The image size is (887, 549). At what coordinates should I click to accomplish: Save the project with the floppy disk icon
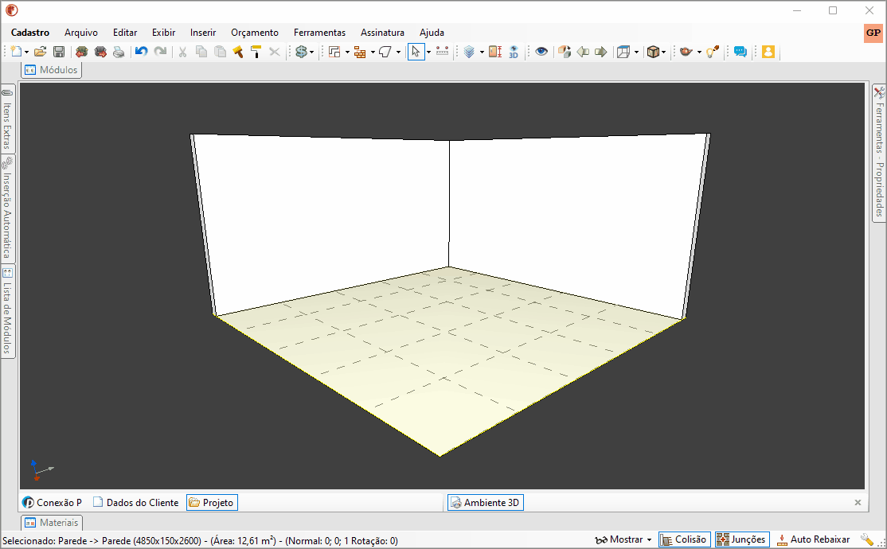click(x=59, y=52)
